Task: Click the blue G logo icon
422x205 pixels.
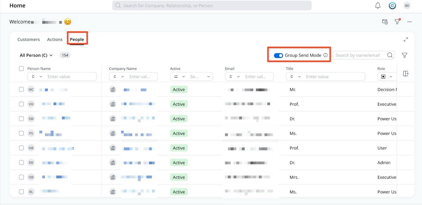Action: pos(392,6)
